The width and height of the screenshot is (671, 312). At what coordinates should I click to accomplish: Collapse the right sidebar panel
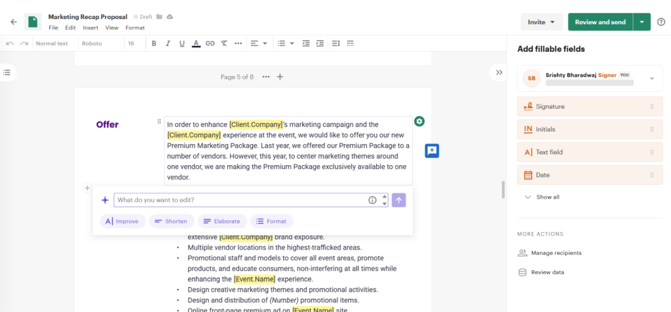tap(499, 72)
